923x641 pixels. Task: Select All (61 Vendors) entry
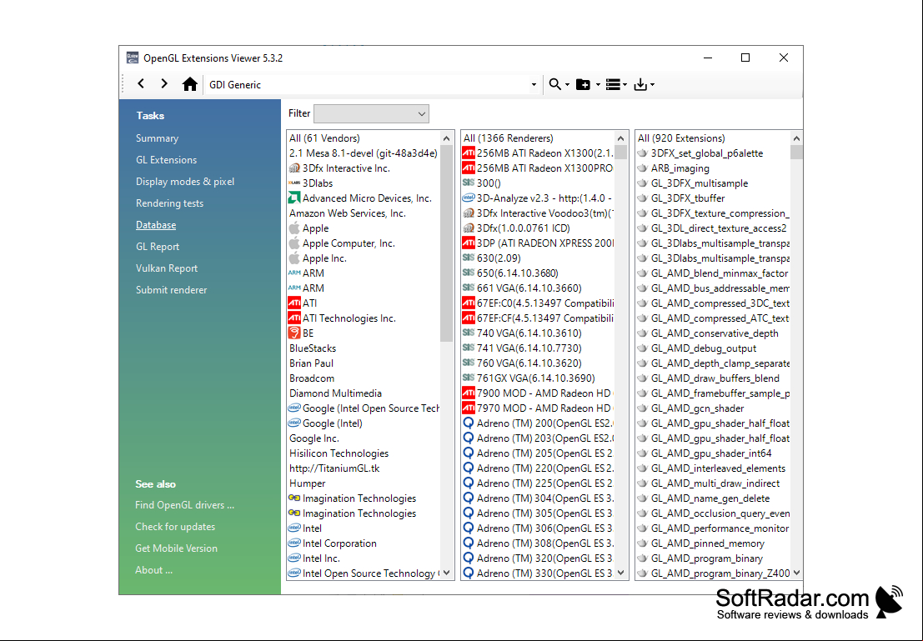tap(324, 138)
